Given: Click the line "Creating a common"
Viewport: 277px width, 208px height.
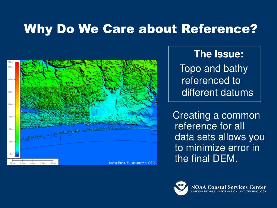Looking at the screenshot, I should tap(216, 115).
